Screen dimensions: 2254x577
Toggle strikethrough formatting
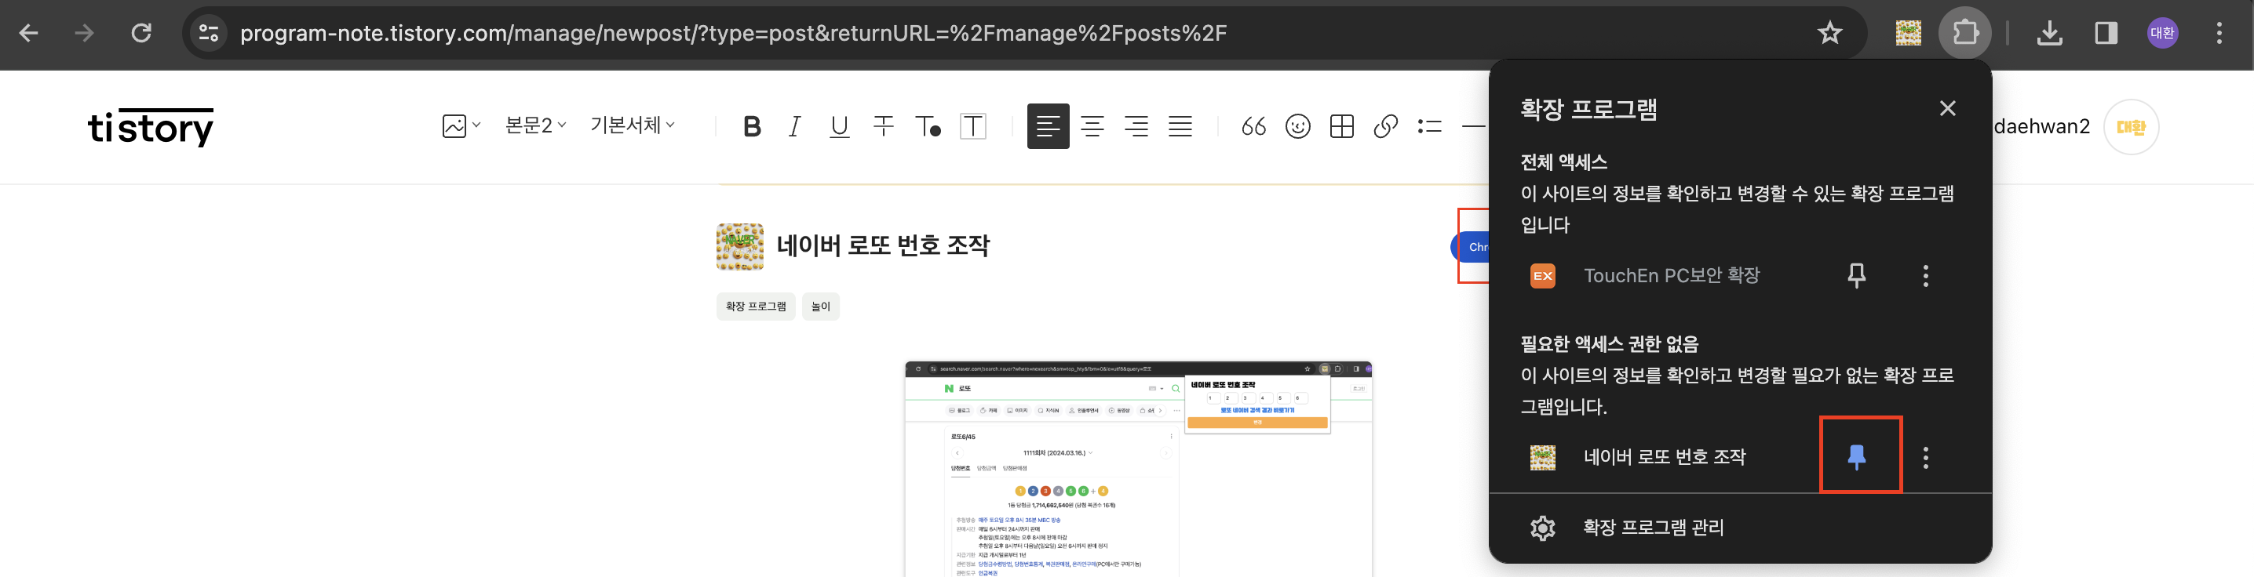point(884,127)
